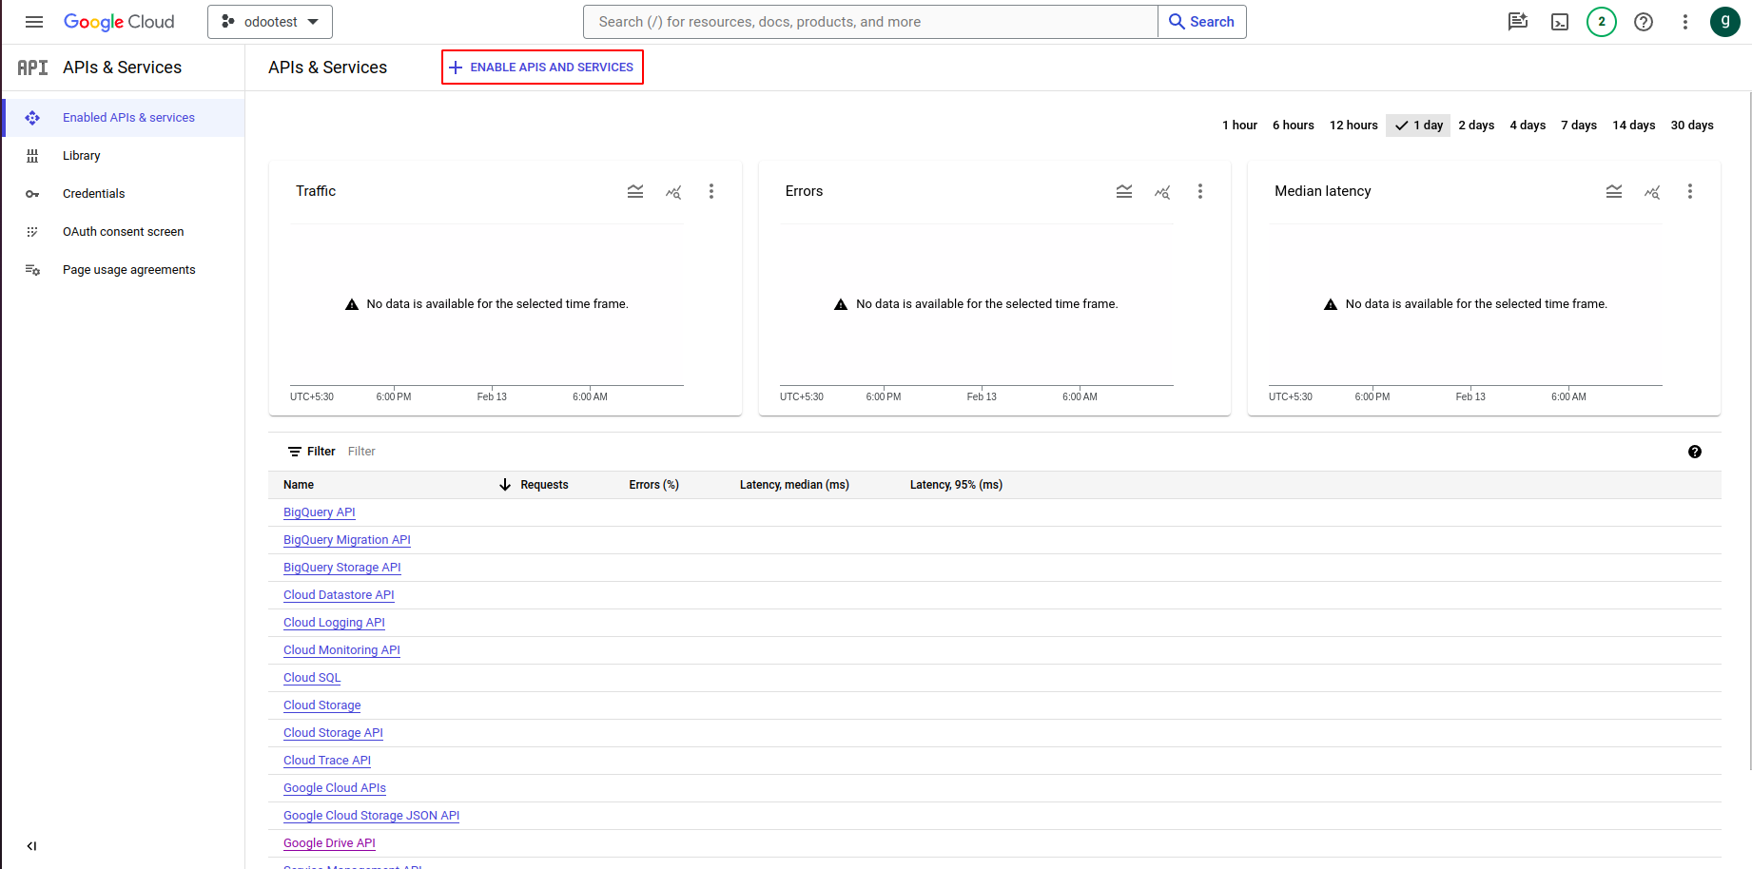Click the OAuth consent screen icon

[x=32, y=232]
